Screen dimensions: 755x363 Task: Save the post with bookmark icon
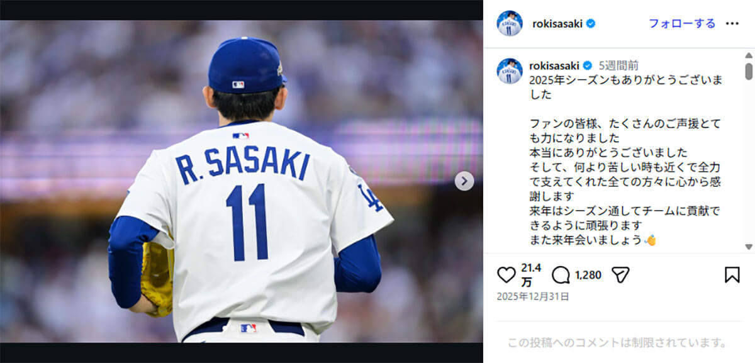[732, 275]
